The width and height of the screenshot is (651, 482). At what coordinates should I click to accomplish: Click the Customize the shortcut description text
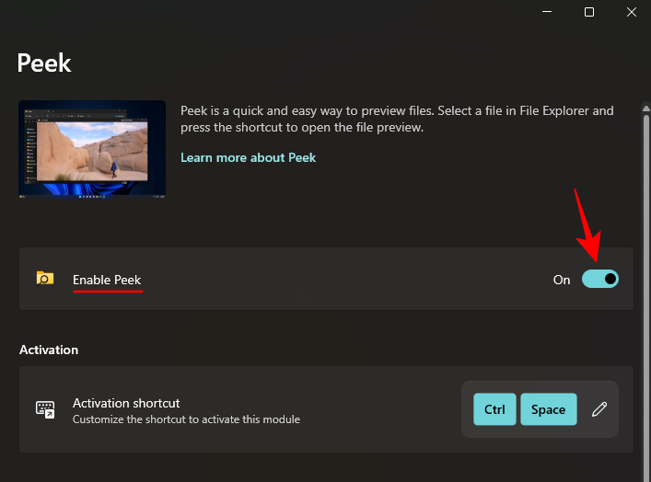click(186, 419)
